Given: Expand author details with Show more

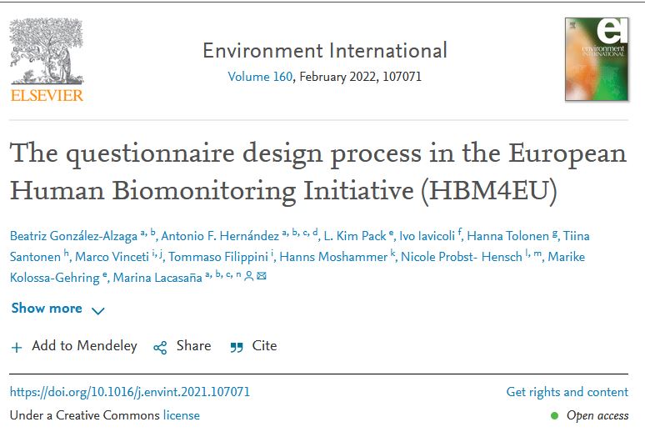Looking at the screenshot, I should 47,309.
